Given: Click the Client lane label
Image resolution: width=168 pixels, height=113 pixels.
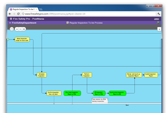Looking at the screenshot, I should pyautogui.click(x=127, y=105).
